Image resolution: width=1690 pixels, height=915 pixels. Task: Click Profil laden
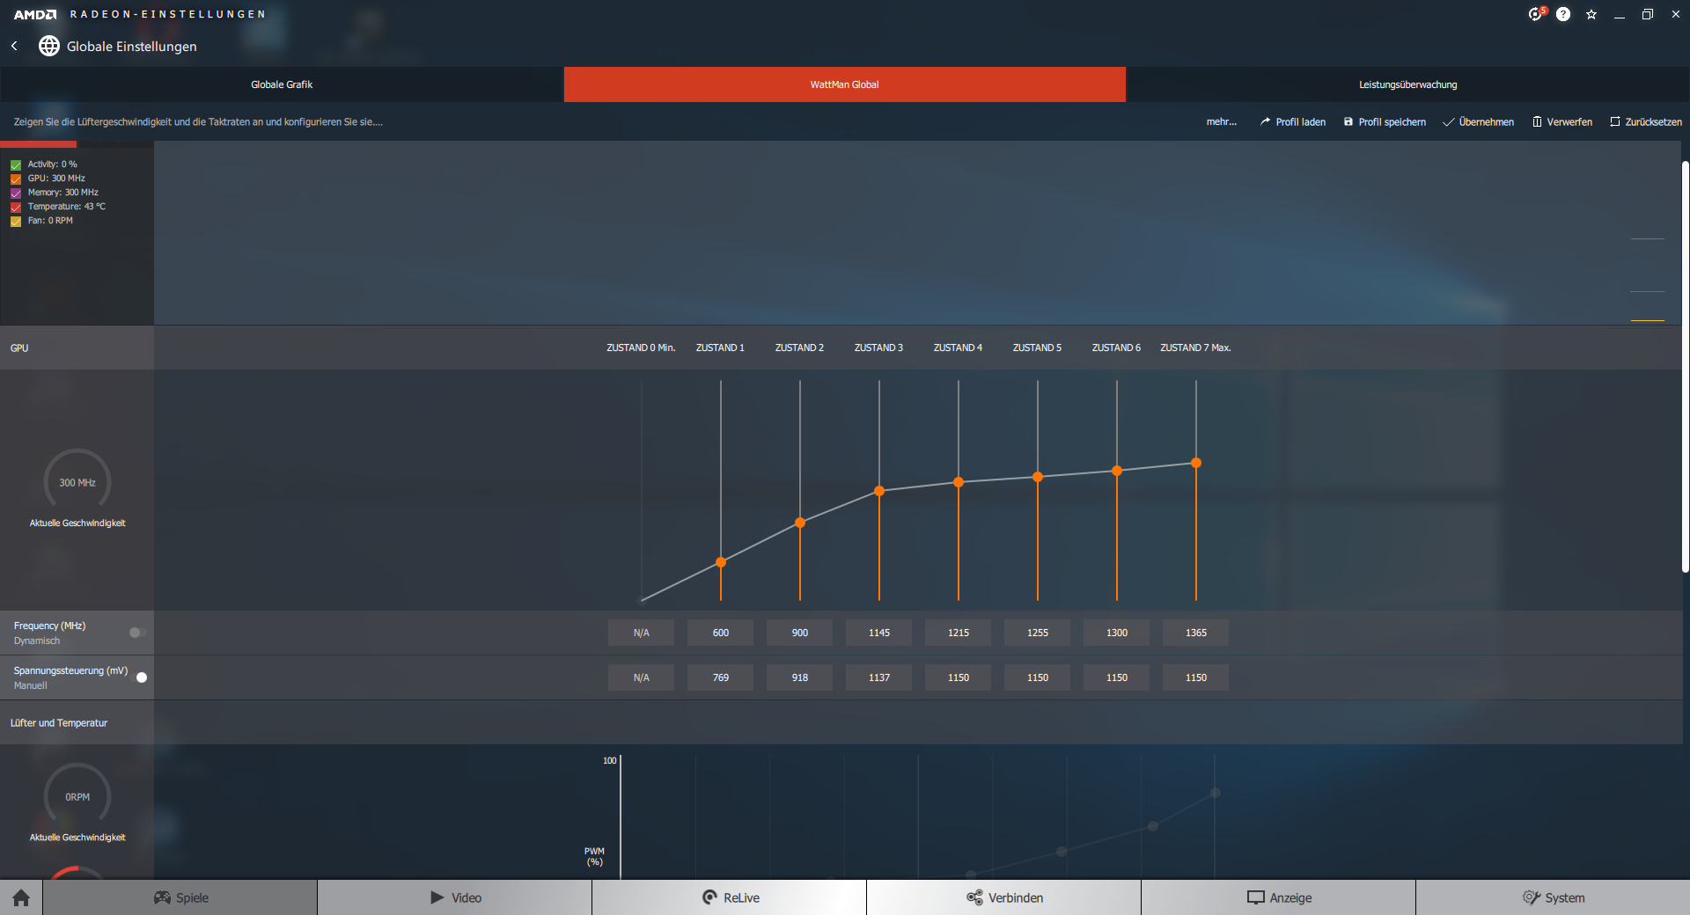point(1292,122)
